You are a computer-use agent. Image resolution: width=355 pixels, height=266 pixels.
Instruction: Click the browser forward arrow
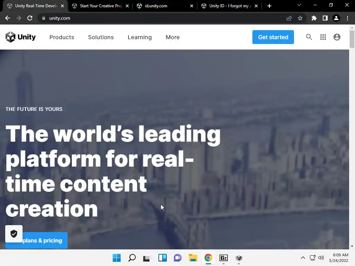(19, 18)
